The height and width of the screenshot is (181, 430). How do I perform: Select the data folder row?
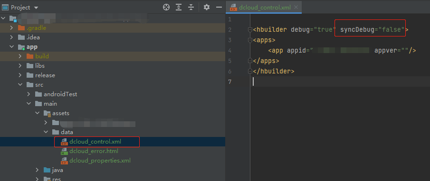(x=113, y=132)
